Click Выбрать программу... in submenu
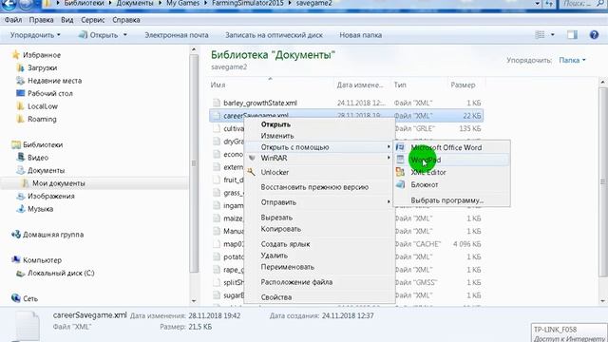Screen dimensions: 608x342 pyautogui.click(x=447, y=200)
